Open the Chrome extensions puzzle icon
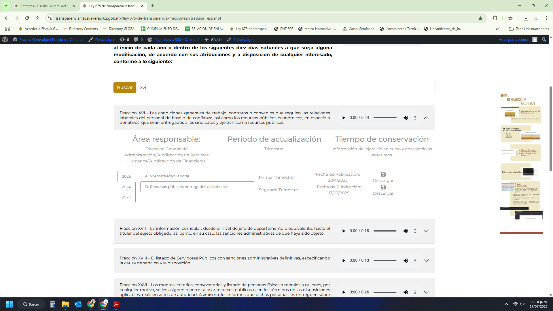This screenshot has height=311, width=553. pyautogui.click(x=495, y=18)
